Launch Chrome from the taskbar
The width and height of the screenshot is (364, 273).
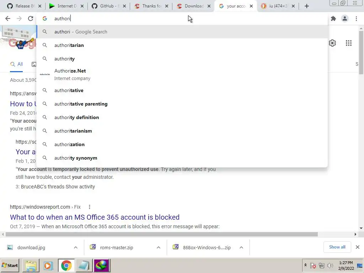66,265
